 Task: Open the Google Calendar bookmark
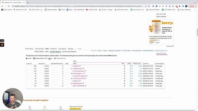[51, 10]
